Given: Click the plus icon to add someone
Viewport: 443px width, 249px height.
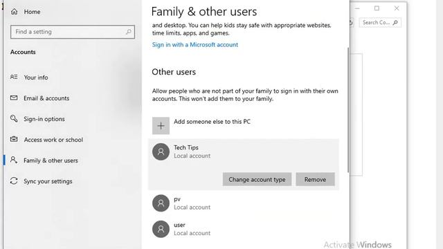Looking at the screenshot, I should [161, 126].
